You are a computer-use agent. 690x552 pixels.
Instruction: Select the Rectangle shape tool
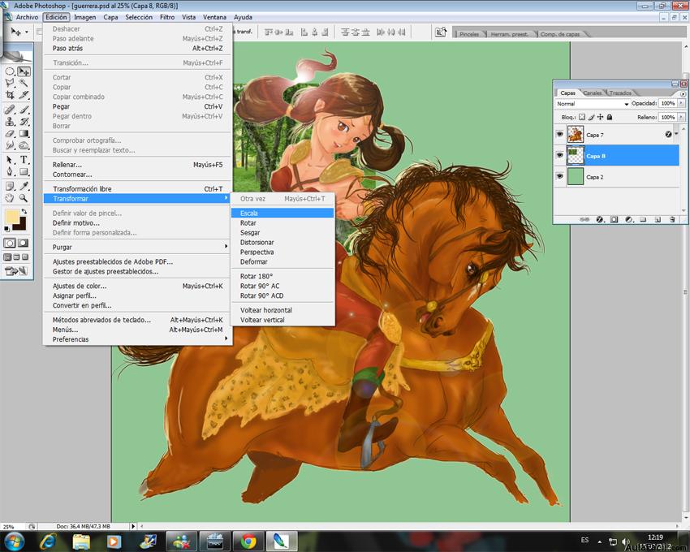[24, 171]
